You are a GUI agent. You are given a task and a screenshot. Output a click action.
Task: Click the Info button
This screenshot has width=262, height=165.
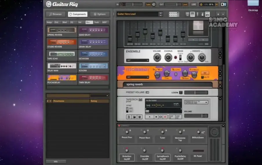pyautogui.click(x=56, y=162)
